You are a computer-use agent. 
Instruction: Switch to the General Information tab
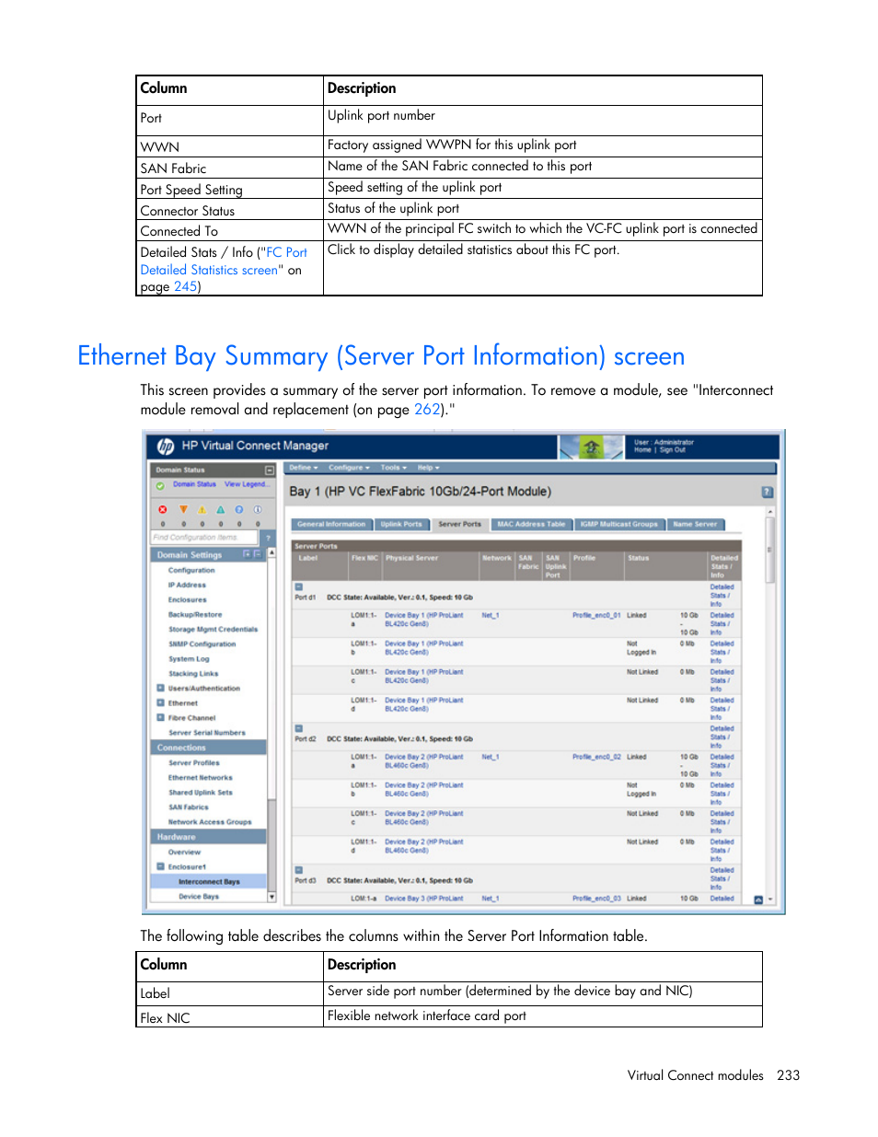pyautogui.click(x=331, y=524)
